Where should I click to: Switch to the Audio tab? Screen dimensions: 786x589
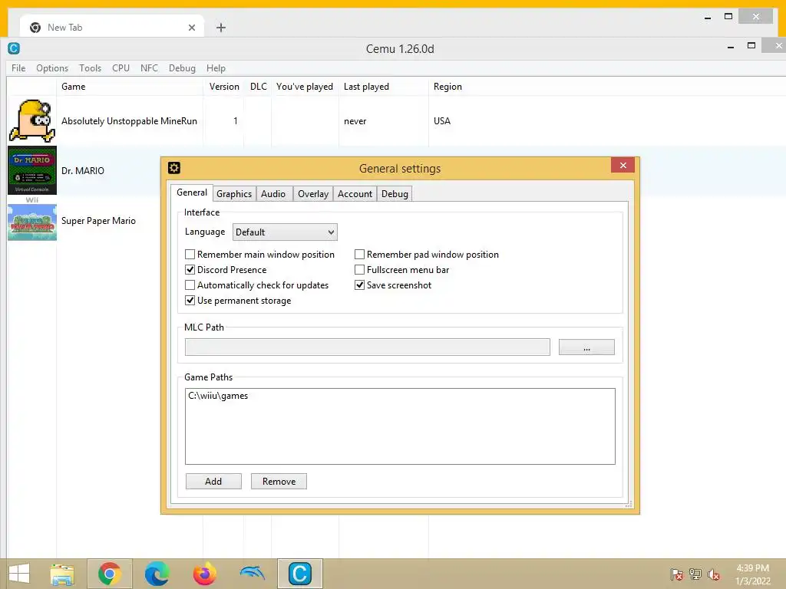(273, 194)
